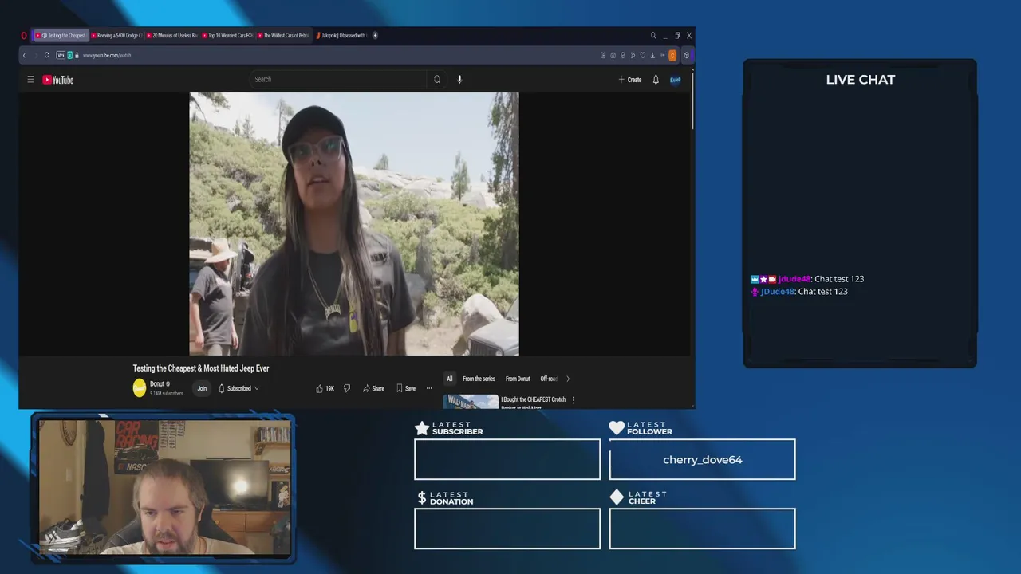Viewport: 1021px width, 574px height.
Task: Switch to the 'Wildest Cars of Pebble' tab
Action: (284, 35)
